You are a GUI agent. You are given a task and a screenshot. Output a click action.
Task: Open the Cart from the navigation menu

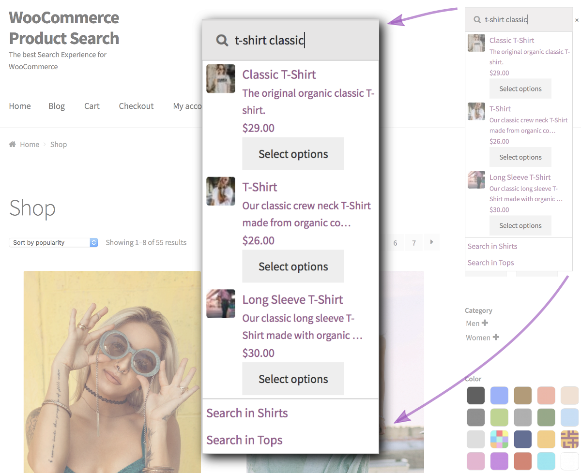pos(92,106)
